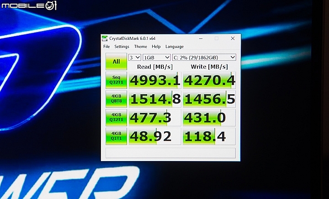
Task: Open the Language menu
Action: tap(175, 47)
